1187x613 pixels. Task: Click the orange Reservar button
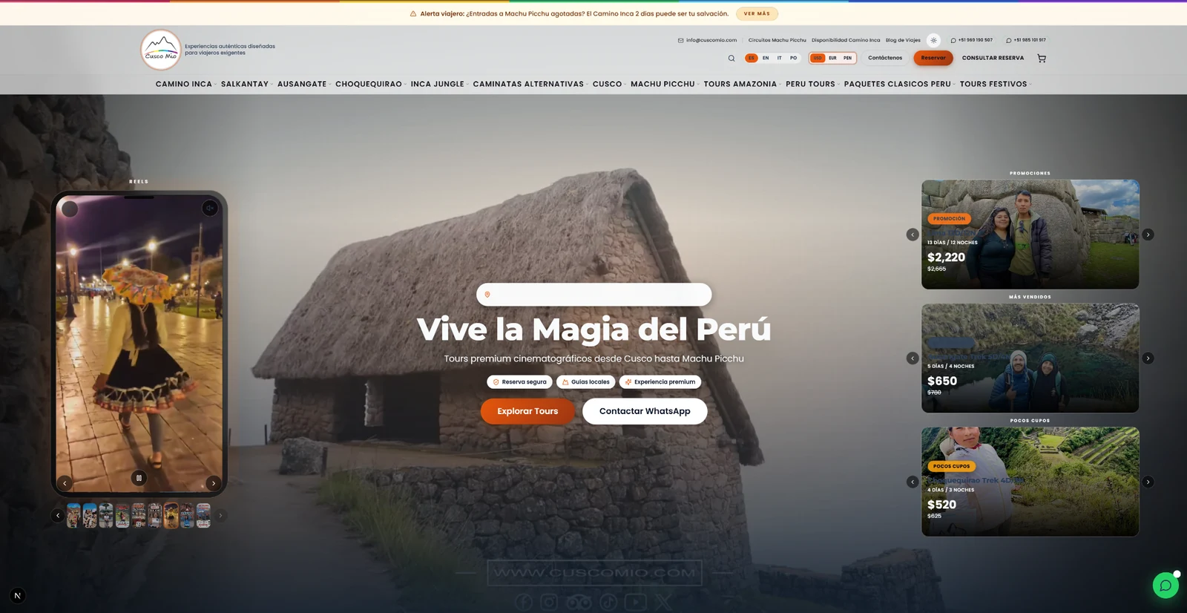933,58
